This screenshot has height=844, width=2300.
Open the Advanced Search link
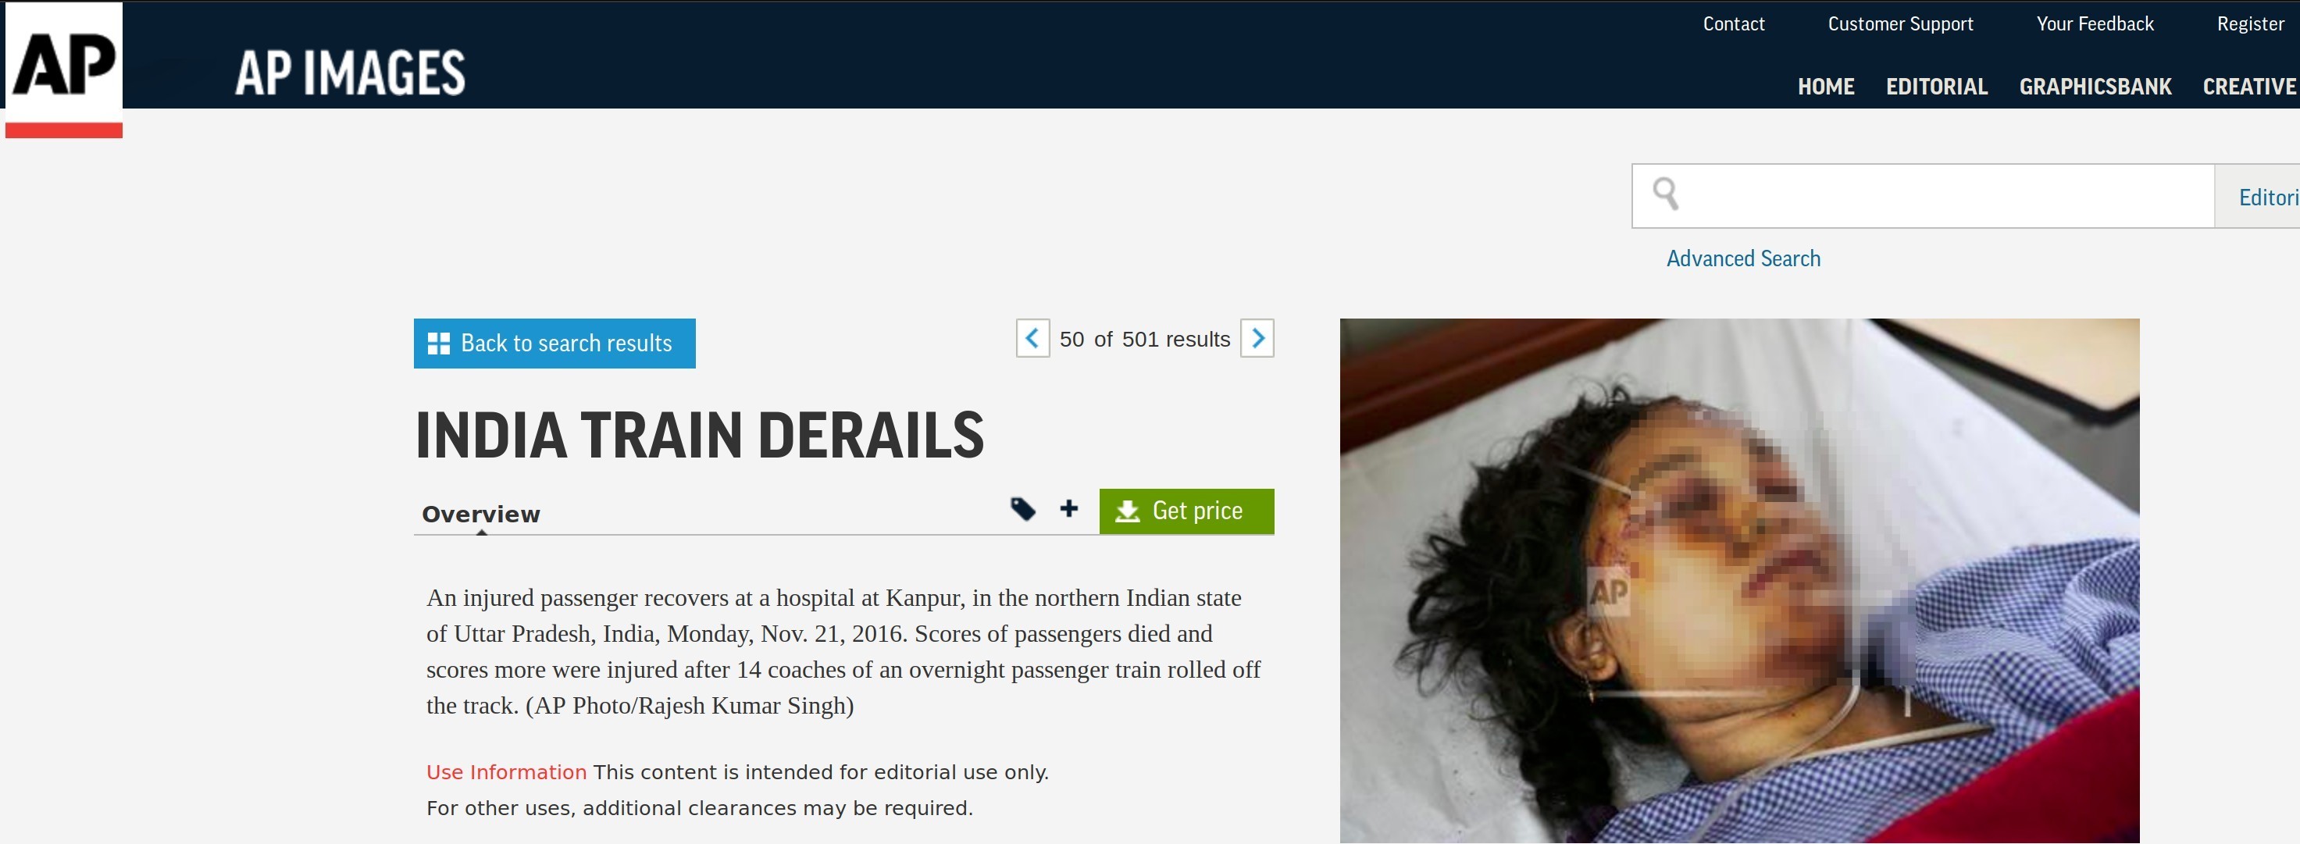pyautogui.click(x=1743, y=258)
